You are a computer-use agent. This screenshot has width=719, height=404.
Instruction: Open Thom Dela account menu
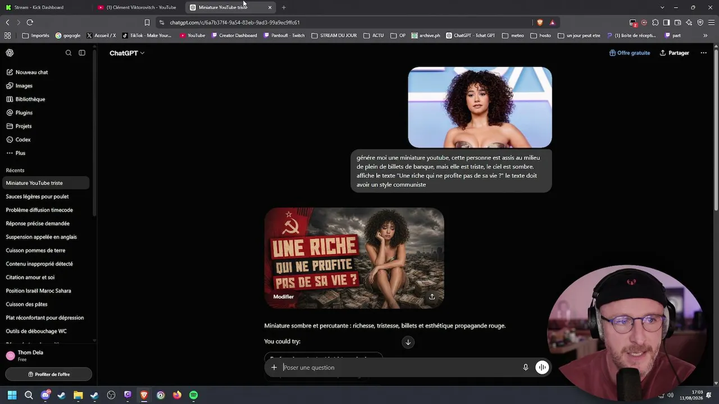pyautogui.click(x=47, y=356)
